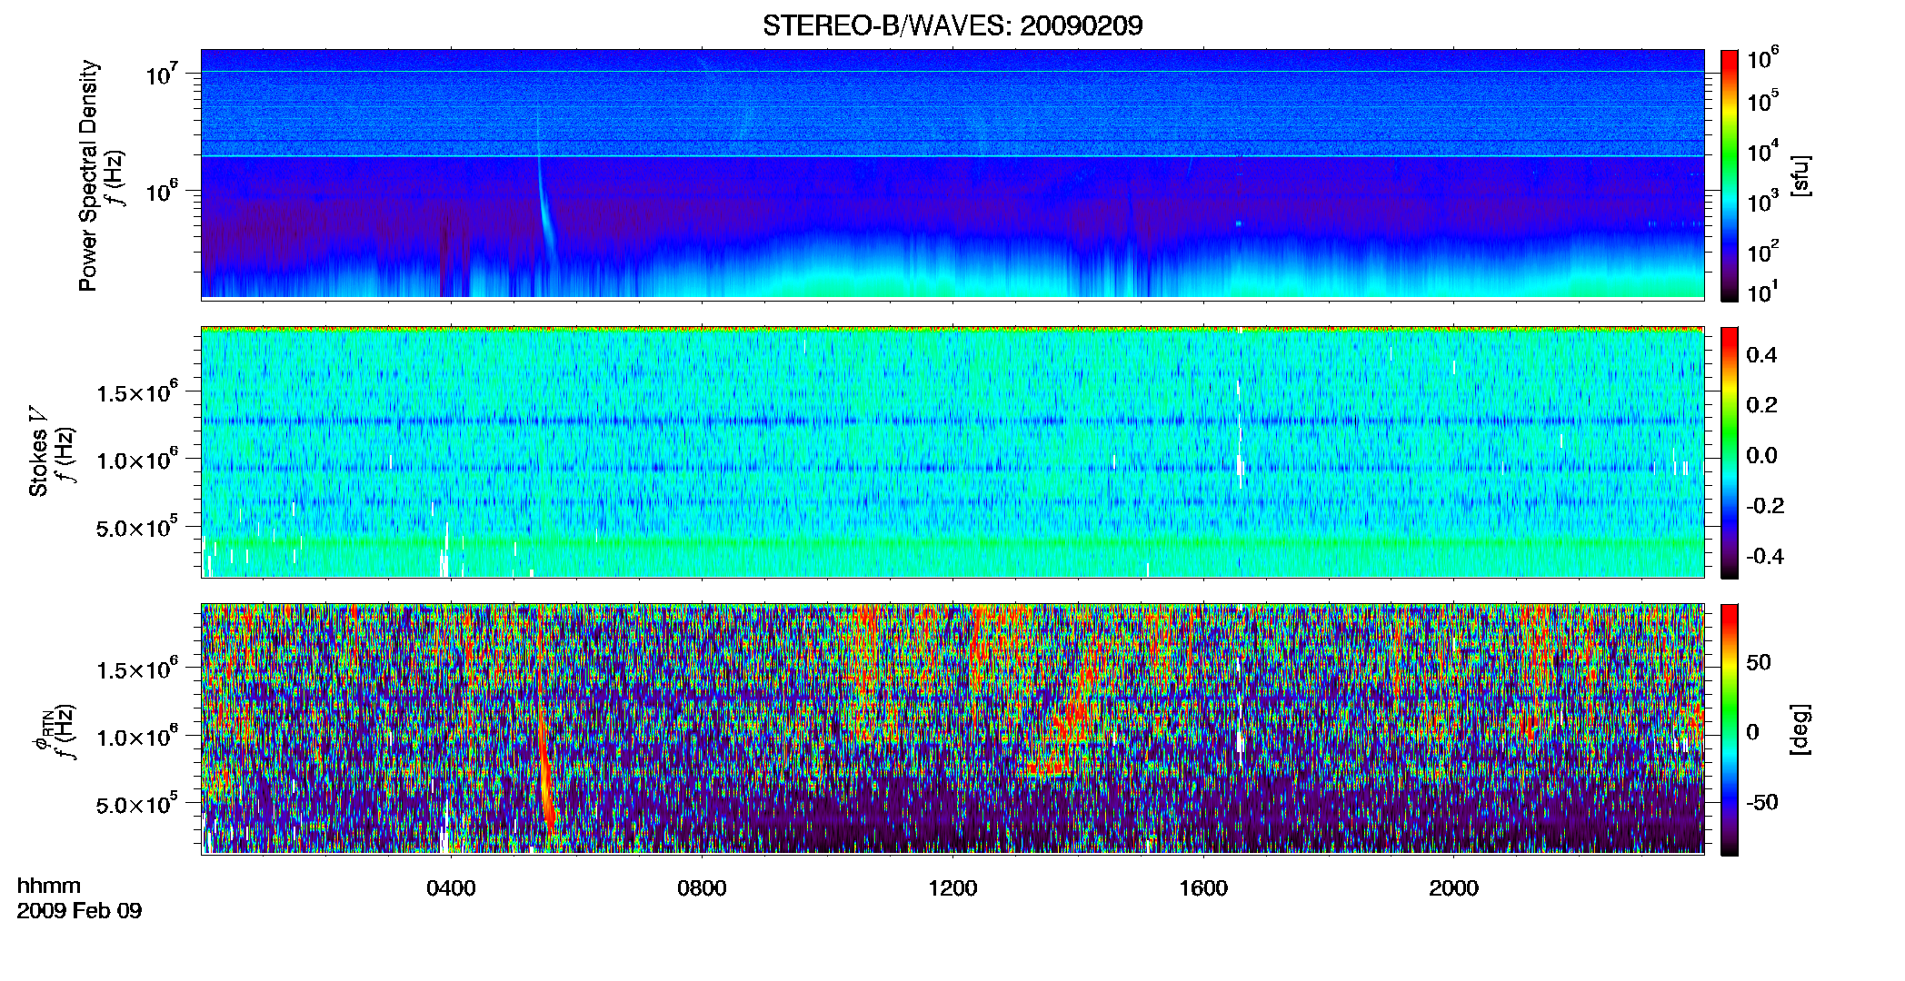Click the 2009 Feb 09 date label

[79, 910]
